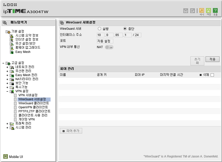Image resolution: width=222 pixels, height=162 pixels.
Task: Click the 마지막 연결 시간 column header
Action: tap(171, 75)
